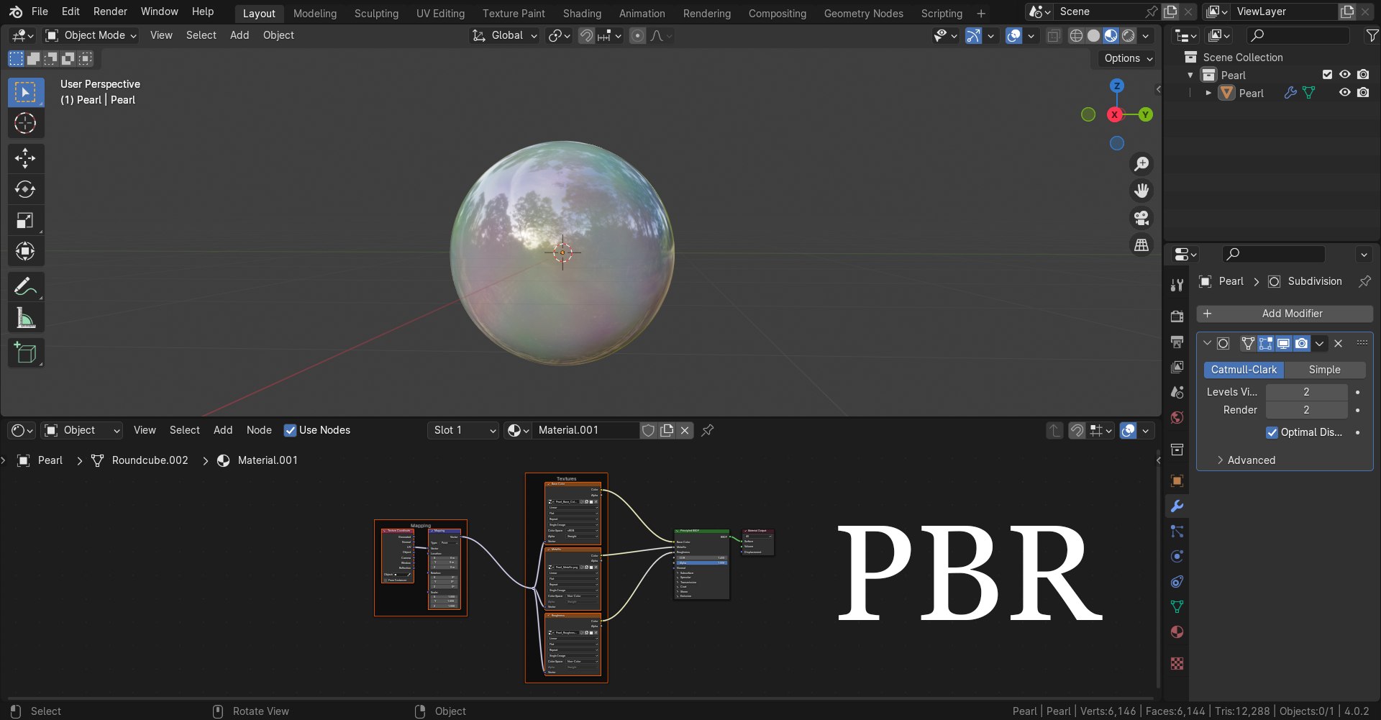
Task: Hide Pearl object in viewport via eye icon
Action: click(x=1344, y=93)
